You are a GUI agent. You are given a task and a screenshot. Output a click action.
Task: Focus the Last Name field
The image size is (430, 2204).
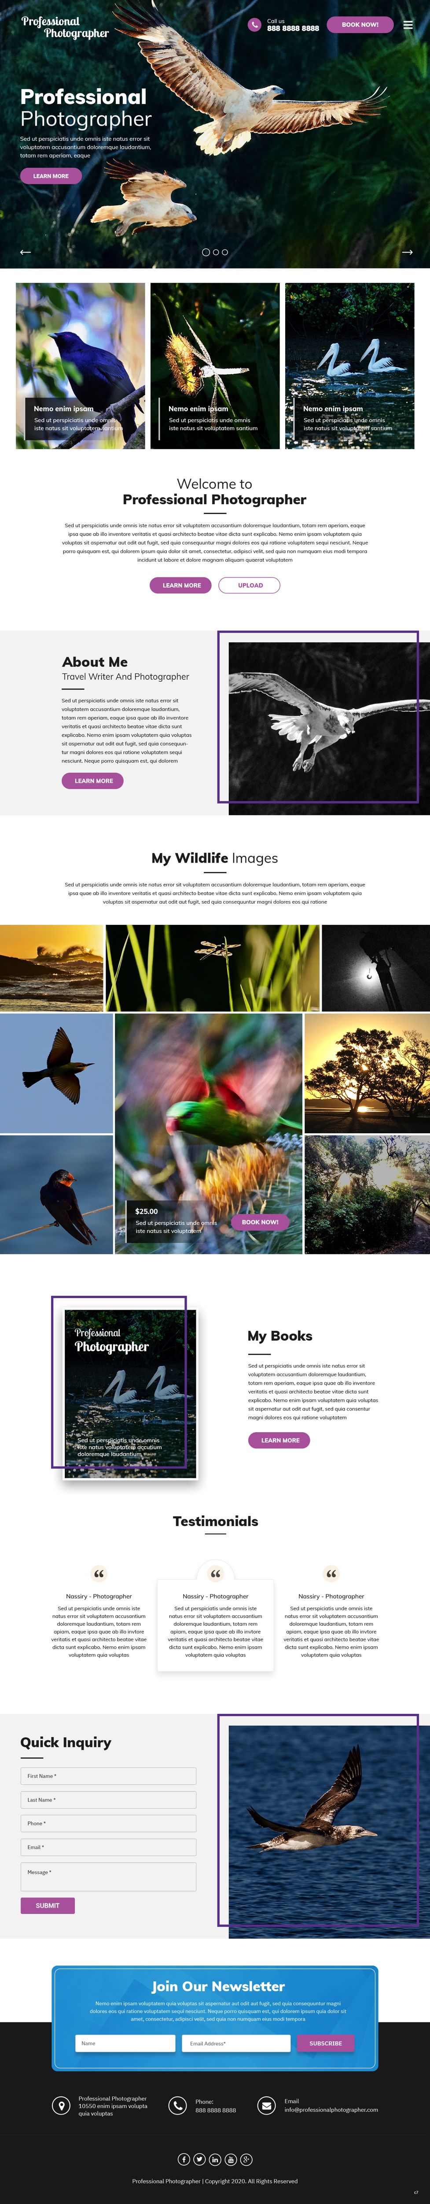pyautogui.click(x=109, y=1799)
